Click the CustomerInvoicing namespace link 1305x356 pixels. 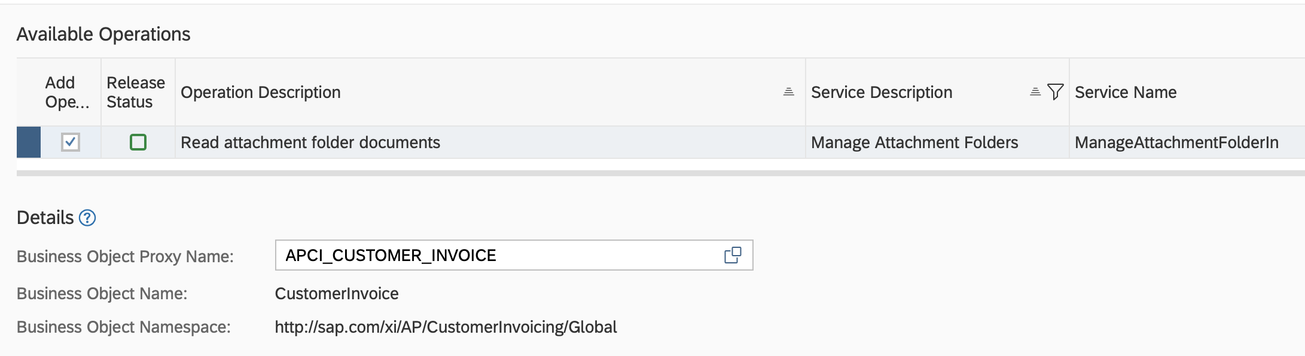(446, 327)
